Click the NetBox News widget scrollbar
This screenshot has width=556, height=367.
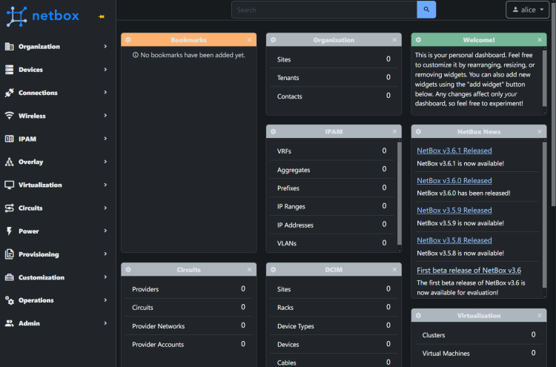pos(545,214)
